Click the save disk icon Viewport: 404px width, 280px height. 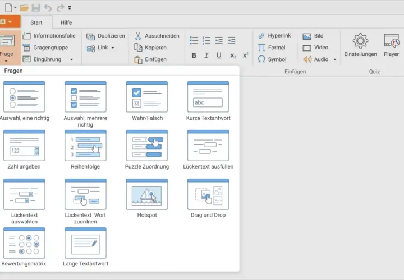click(36, 8)
